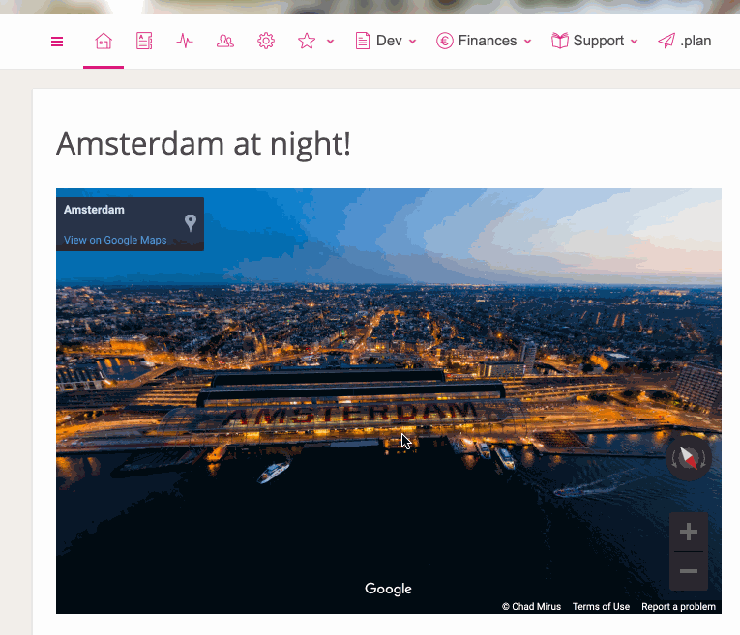Open the activity pulse icon
This screenshot has width=740, height=635.
point(185,41)
